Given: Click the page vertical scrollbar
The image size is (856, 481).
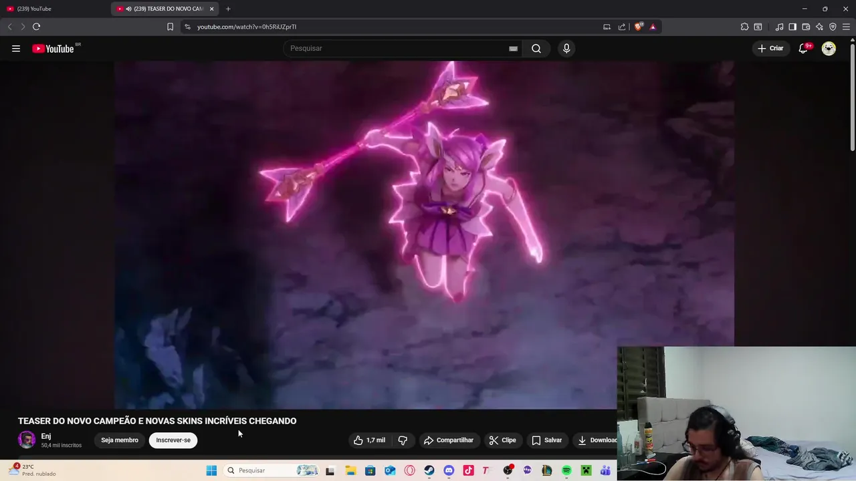Looking at the screenshot, I should coord(852,96).
